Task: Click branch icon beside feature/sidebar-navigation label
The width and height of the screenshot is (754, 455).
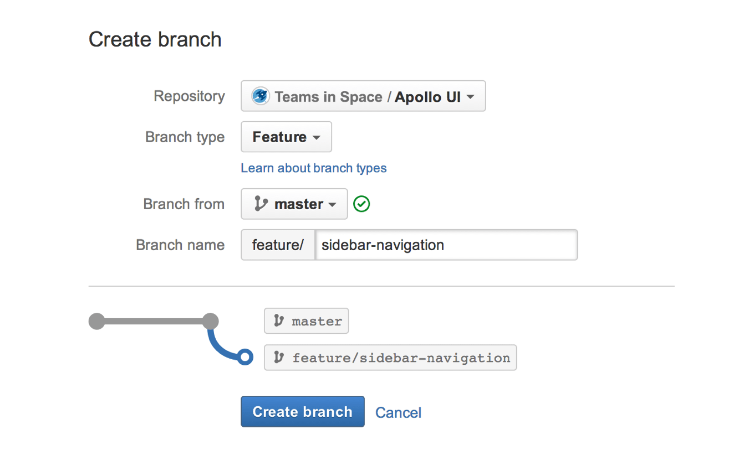Action: [279, 358]
